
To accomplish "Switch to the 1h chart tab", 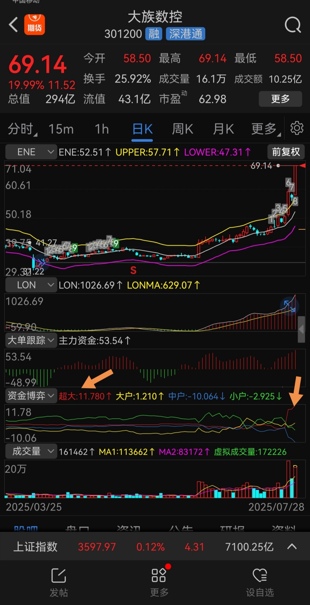I will tap(102, 129).
